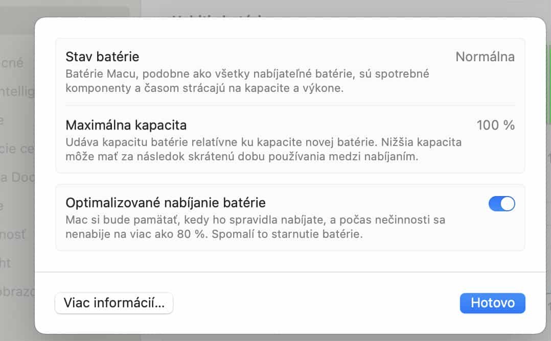The image size is (551, 341).
Task: Click the text starting with Mac si bude pamätať
Action: [255, 227]
